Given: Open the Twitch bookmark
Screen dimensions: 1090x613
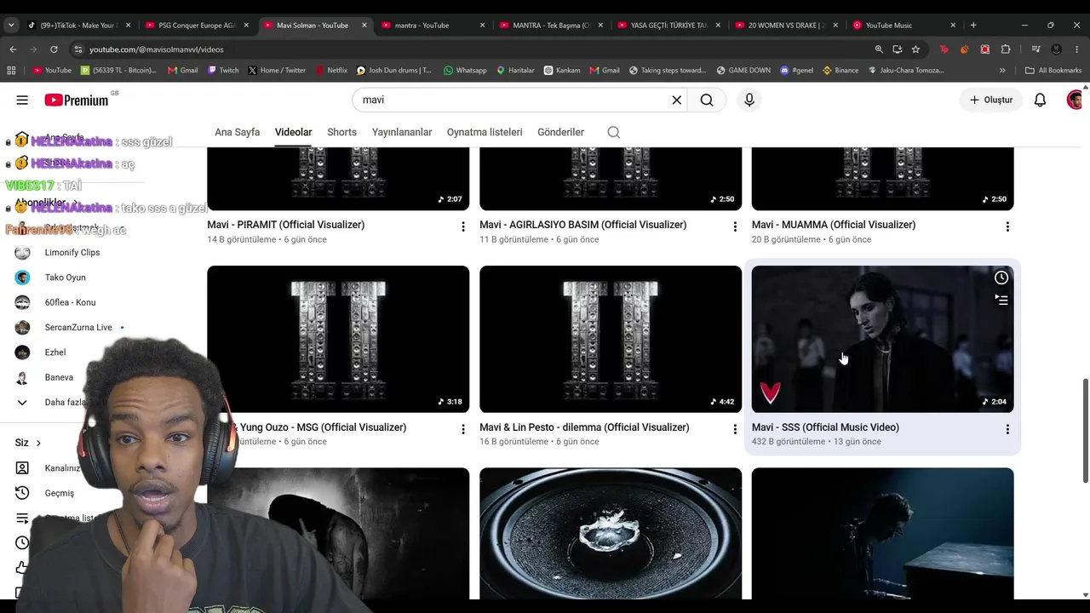Looking at the screenshot, I should (x=223, y=71).
